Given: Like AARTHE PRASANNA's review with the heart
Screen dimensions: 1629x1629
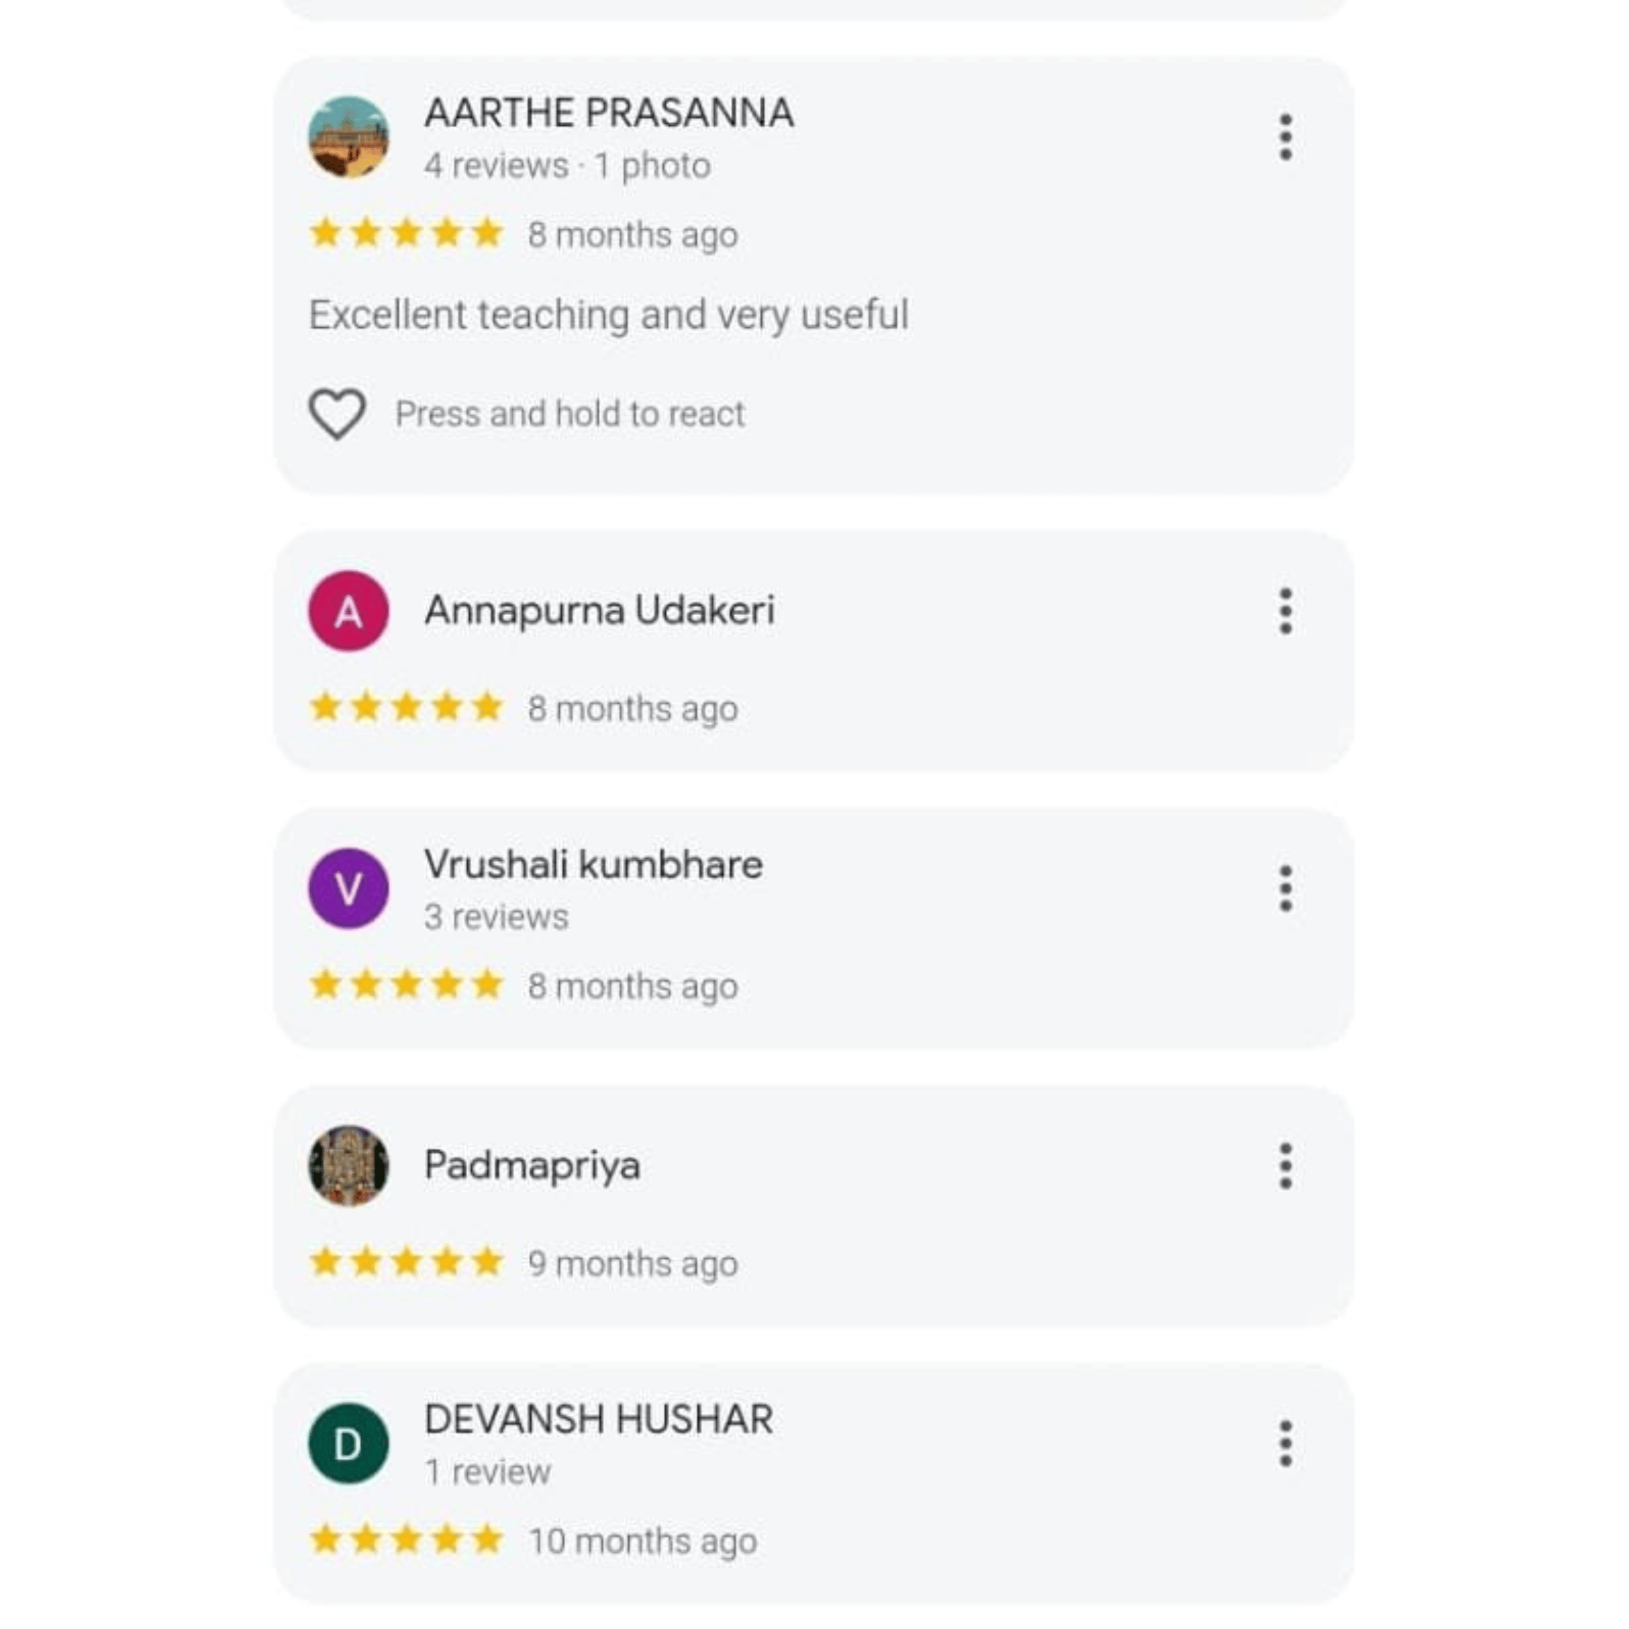Looking at the screenshot, I should tap(338, 413).
